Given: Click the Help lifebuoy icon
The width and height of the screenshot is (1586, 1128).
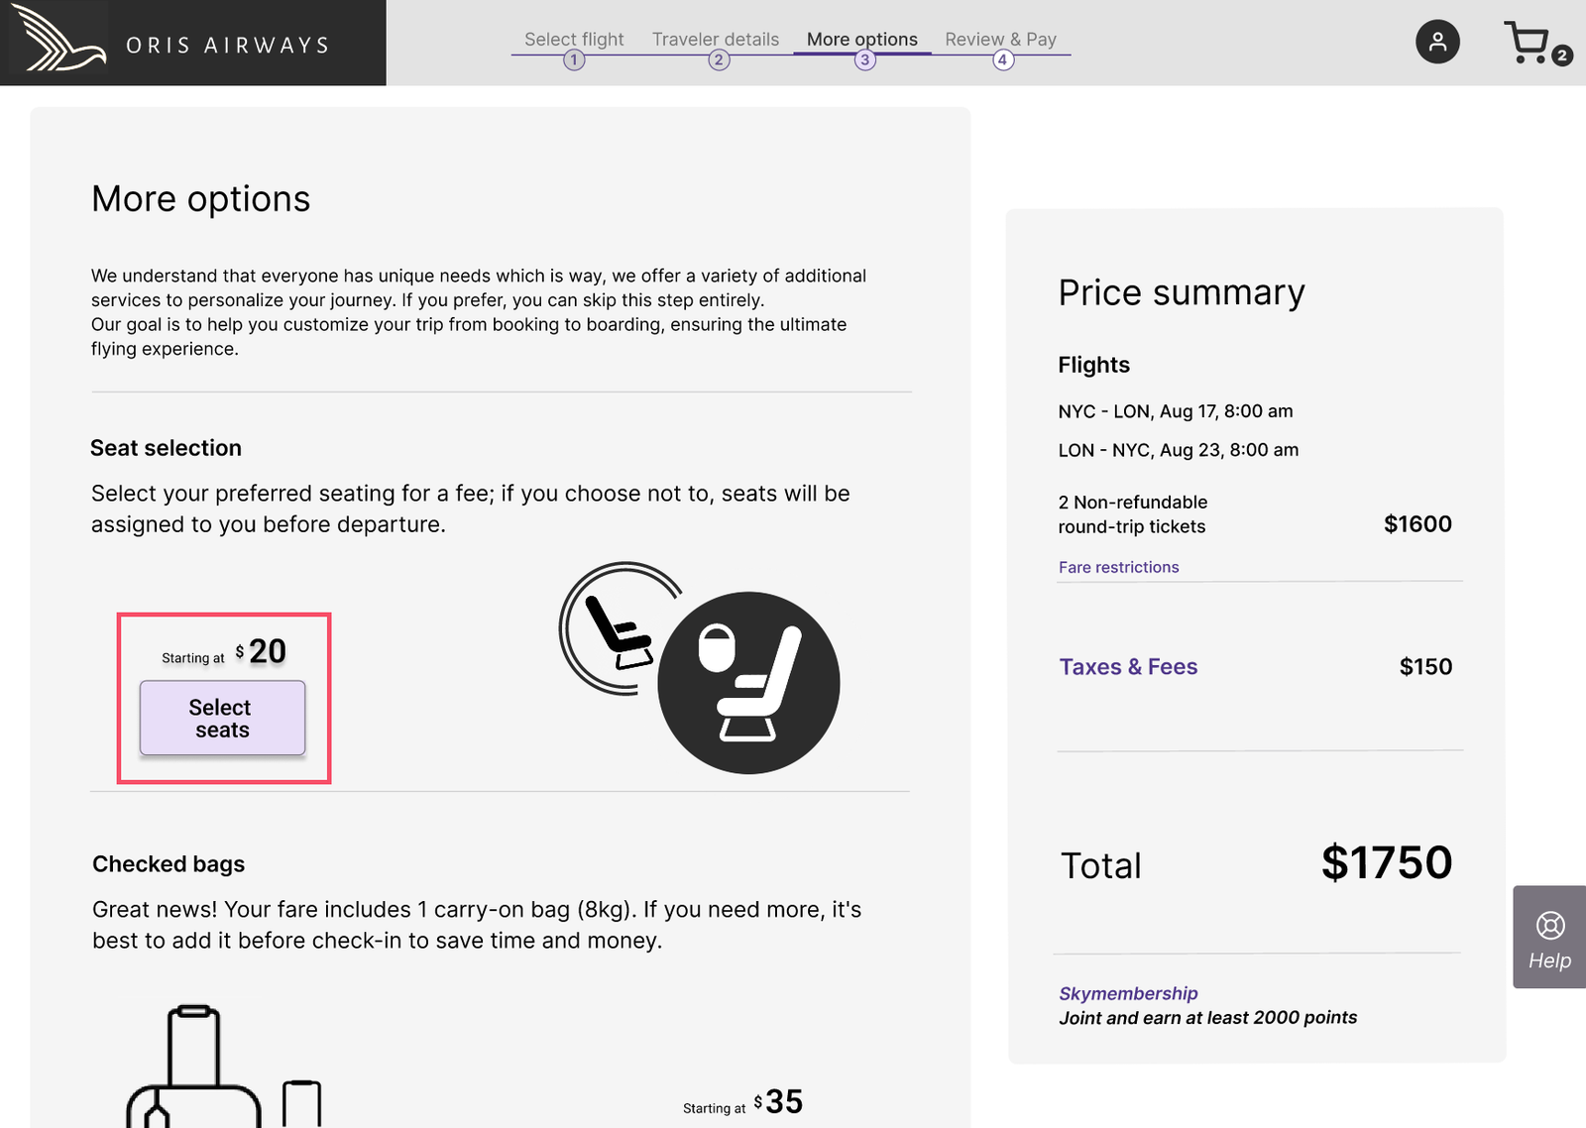Looking at the screenshot, I should 1549,925.
